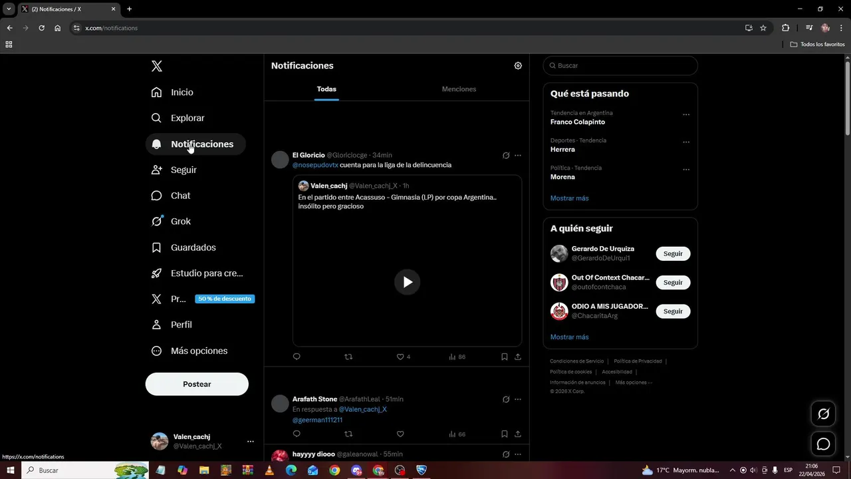Click the Buscar search field on X
Viewport: 851px width, 479px height.
coord(620,66)
